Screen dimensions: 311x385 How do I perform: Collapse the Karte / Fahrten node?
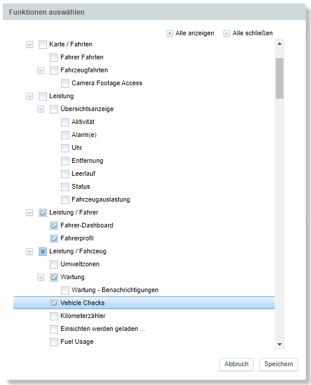pos(29,45)
